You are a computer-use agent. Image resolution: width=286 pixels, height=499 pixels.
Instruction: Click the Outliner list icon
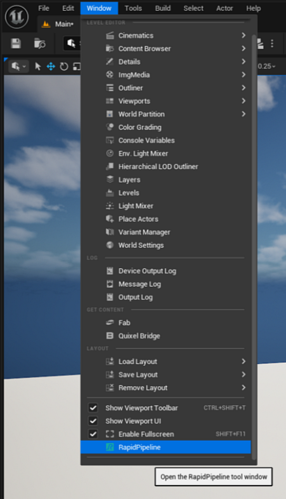pyautogui.click(x=110, y=87)
